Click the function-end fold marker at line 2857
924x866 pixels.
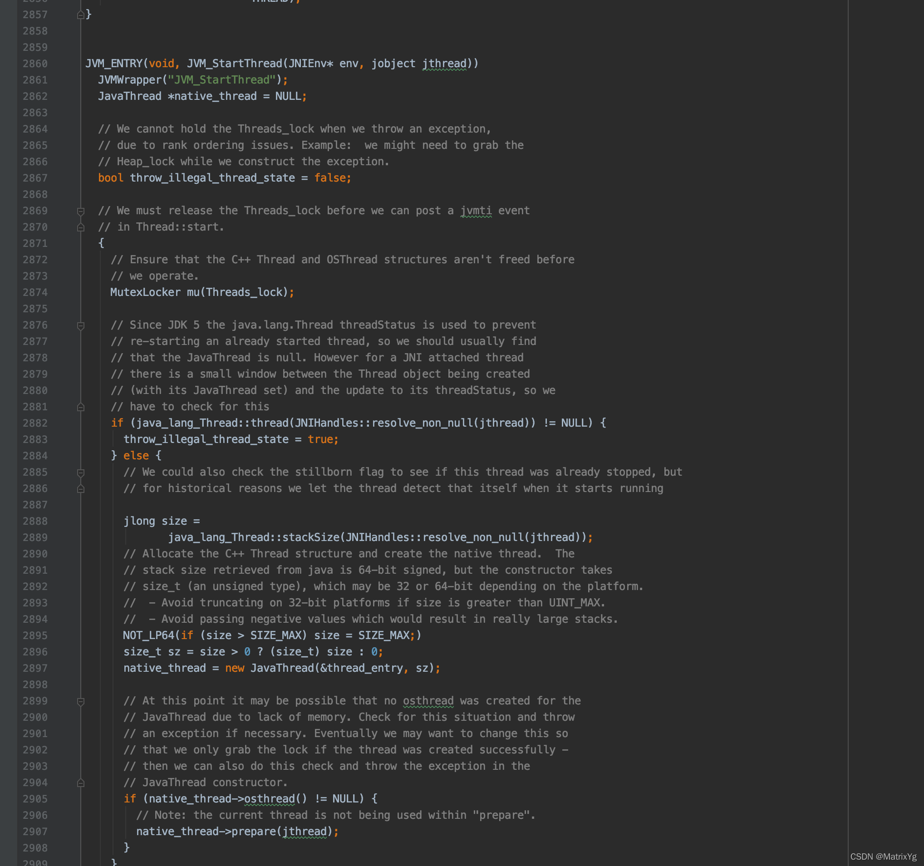[x=80, y=15]
